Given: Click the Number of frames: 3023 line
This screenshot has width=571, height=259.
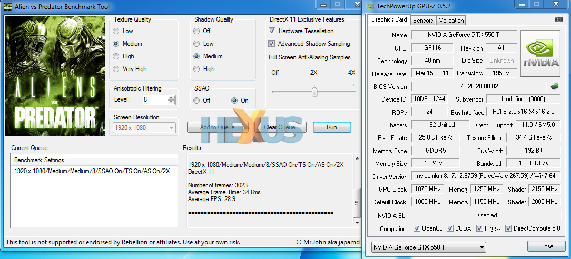Looking at the screenshot, I should [x=219, y=185].
